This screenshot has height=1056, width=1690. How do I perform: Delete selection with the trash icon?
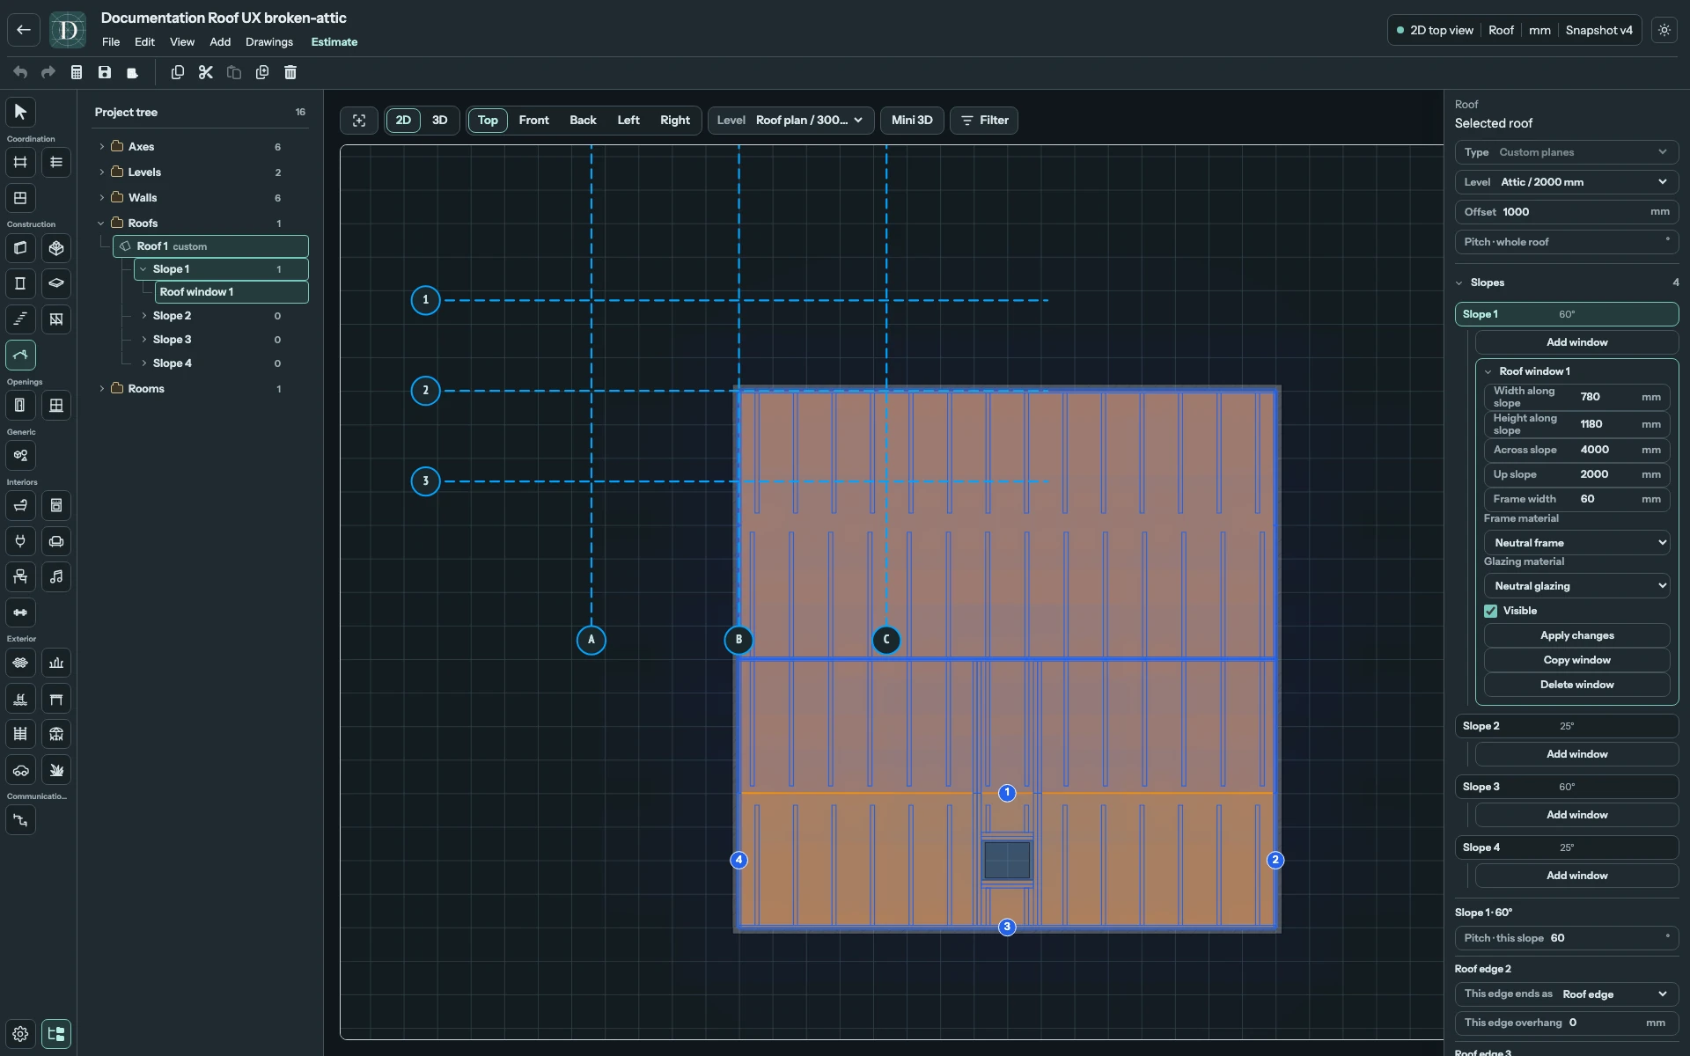290,72
